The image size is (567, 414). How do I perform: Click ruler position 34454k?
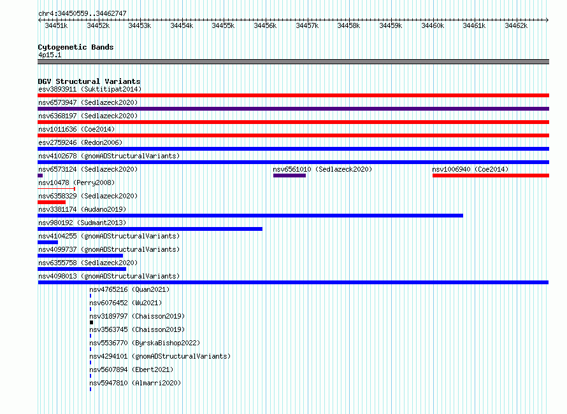pos(182,25)
